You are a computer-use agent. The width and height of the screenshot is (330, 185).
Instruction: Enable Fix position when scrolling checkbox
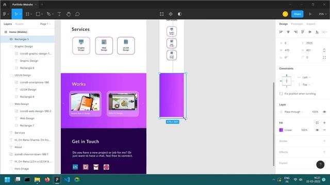281,94
